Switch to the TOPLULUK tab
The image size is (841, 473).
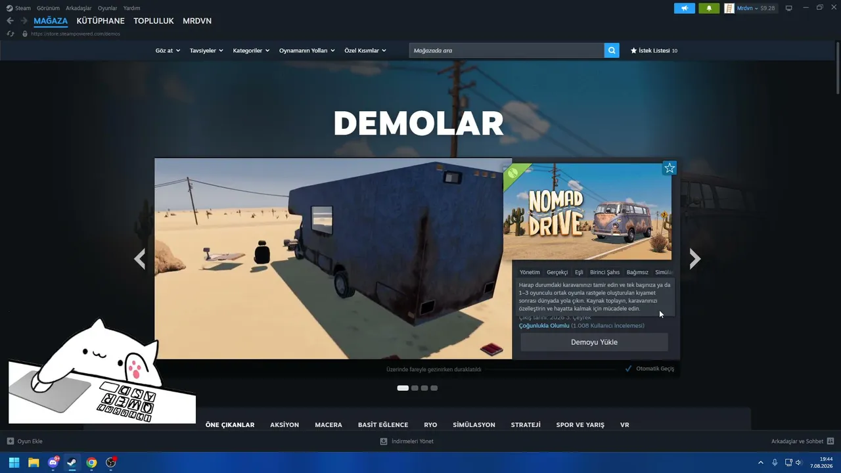tap(154, 21)
